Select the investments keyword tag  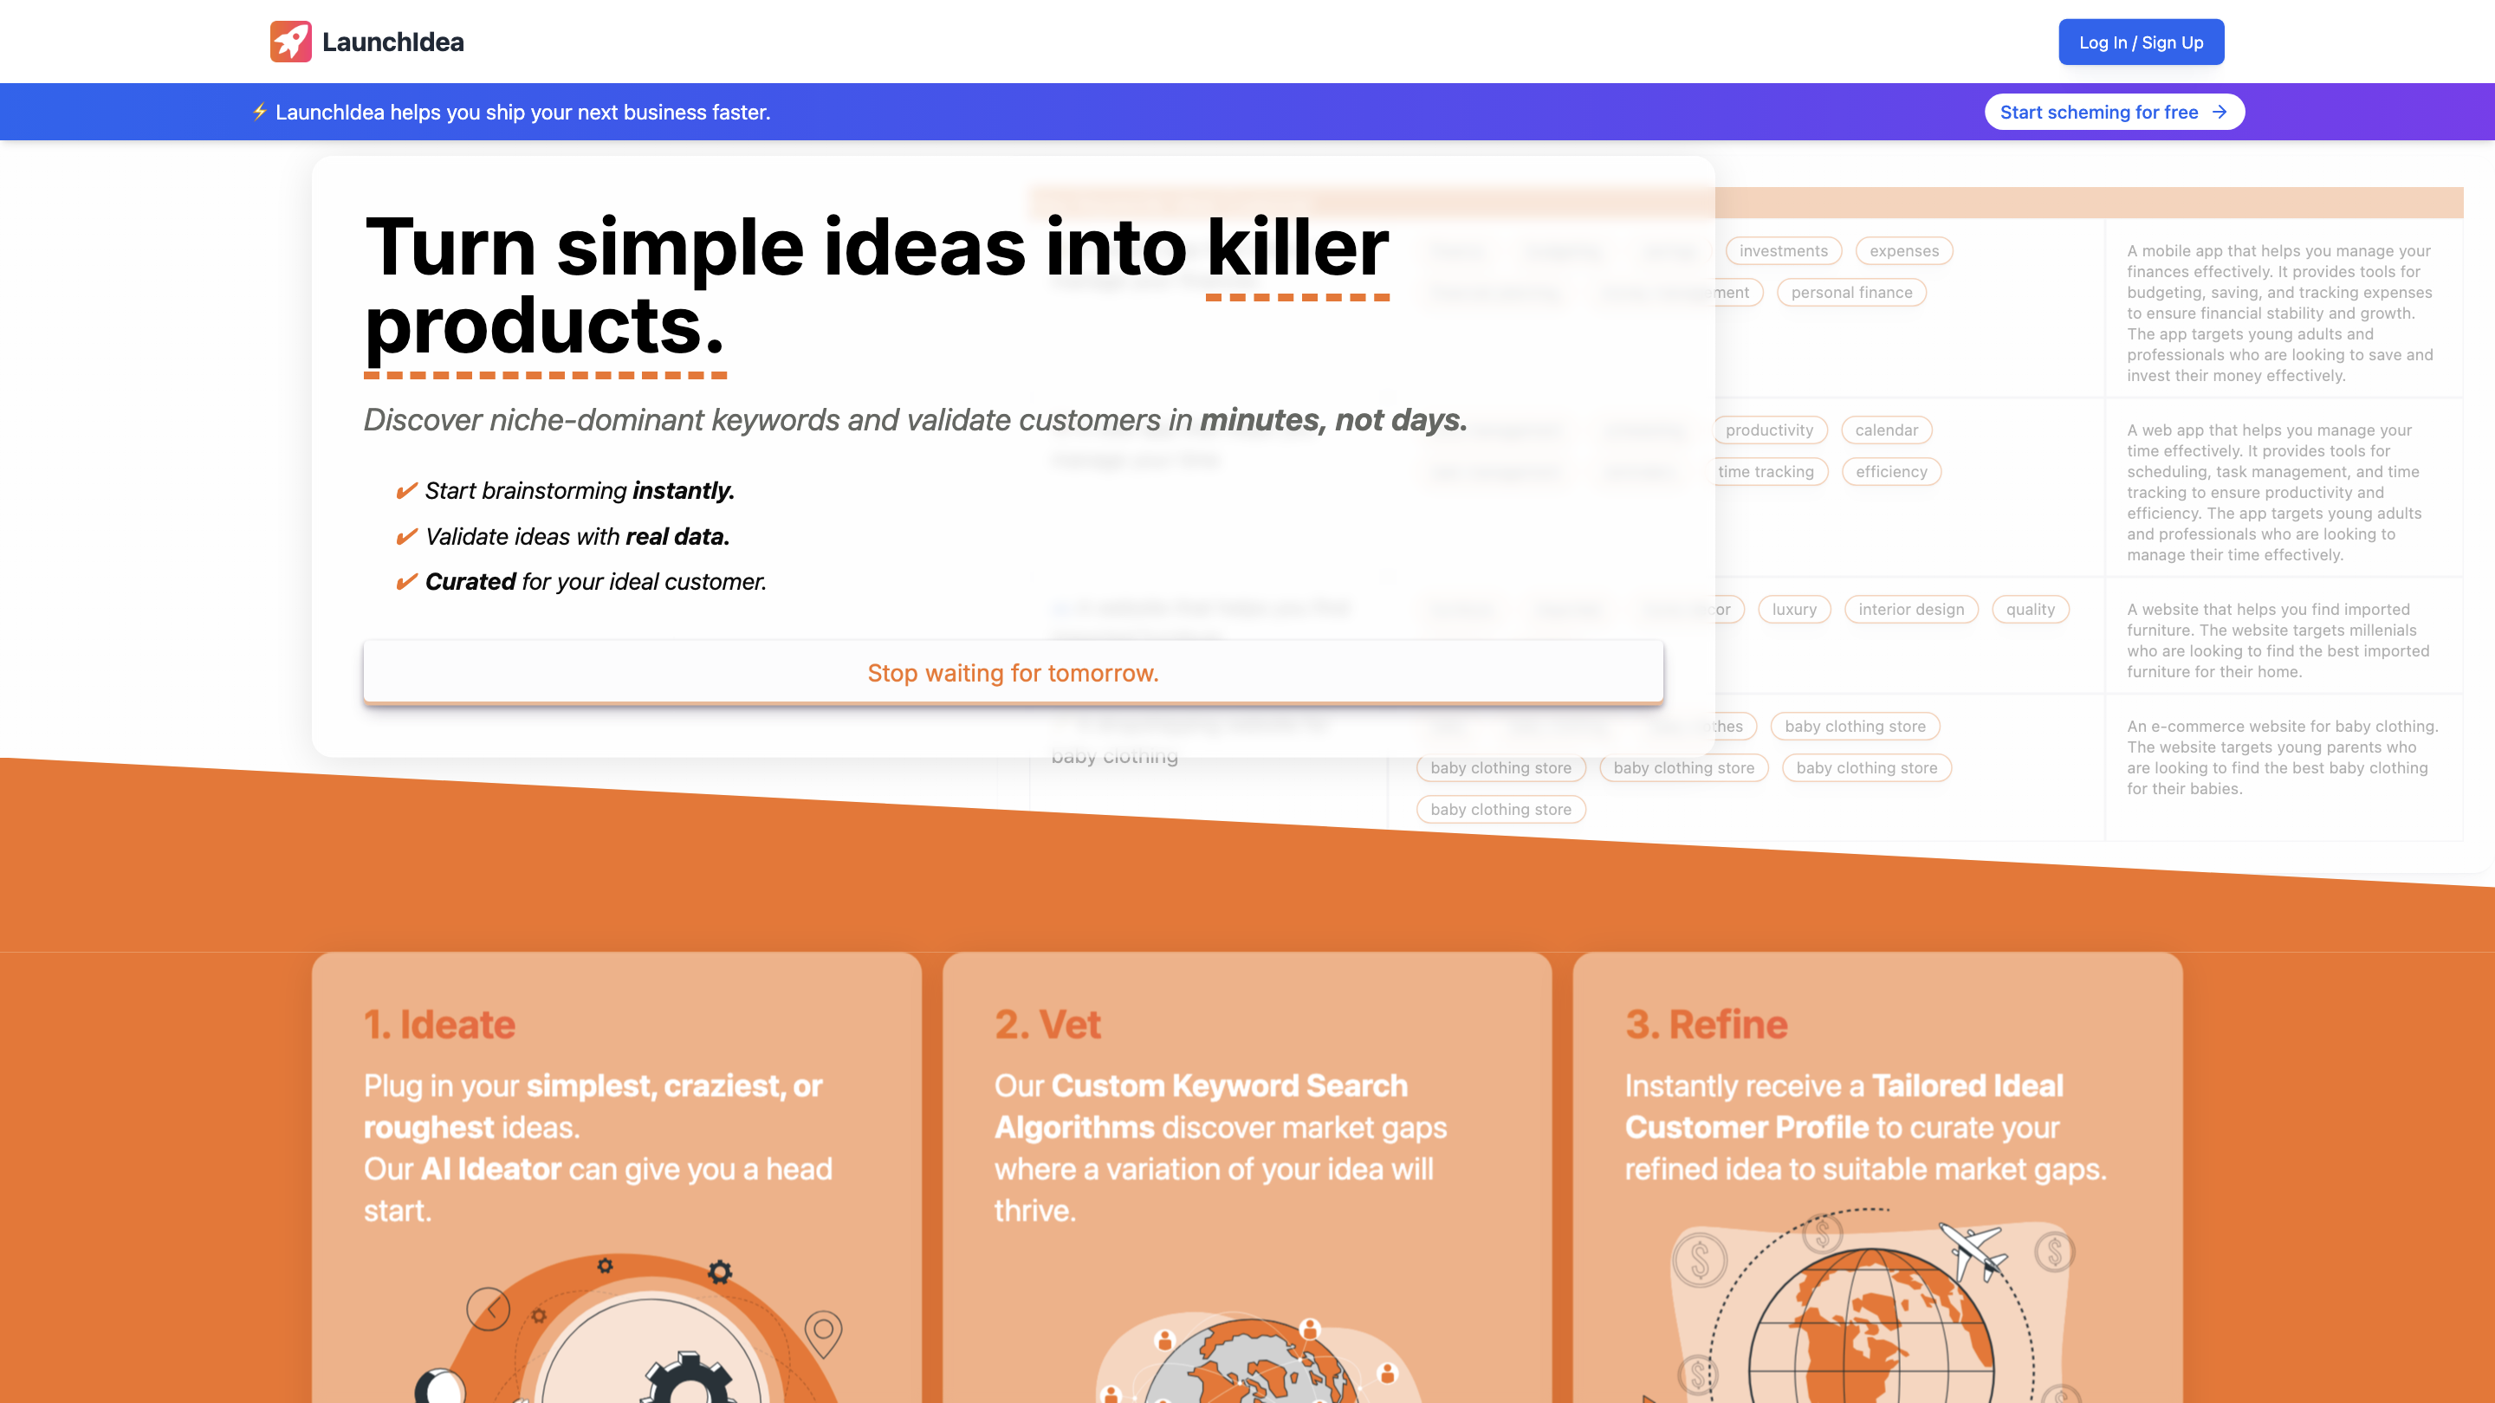[x=1783, y=251]
